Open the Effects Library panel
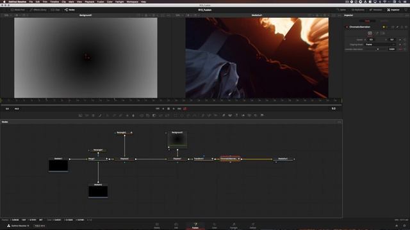The width and height of the screenshot is (410, 230). (38, 10)
